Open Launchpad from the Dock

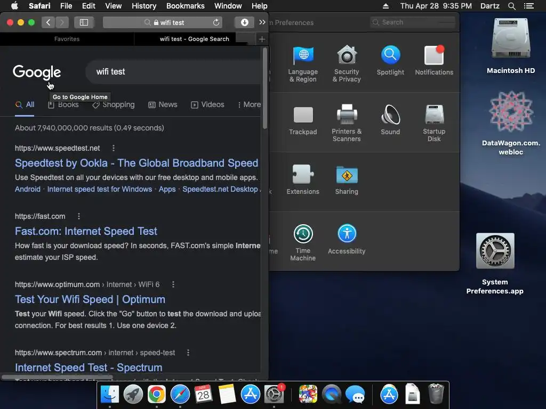[x=133, y=395]
